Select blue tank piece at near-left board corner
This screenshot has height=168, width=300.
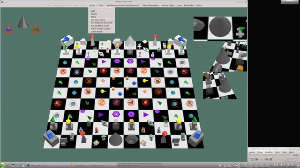51,138
